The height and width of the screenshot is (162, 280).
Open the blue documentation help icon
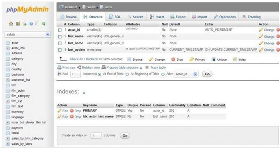point(31,24)
